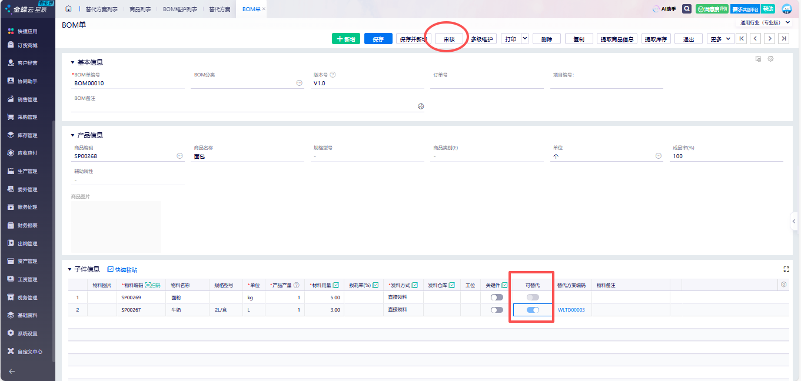Screen dimensions: 801x381
Task: Open the WLTD00003 替代方案 link
Action: [571, 310]
